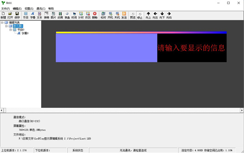Open the 文件(F) menu
The width and height of the screenshot is (244, 153).
pos(5,9)
